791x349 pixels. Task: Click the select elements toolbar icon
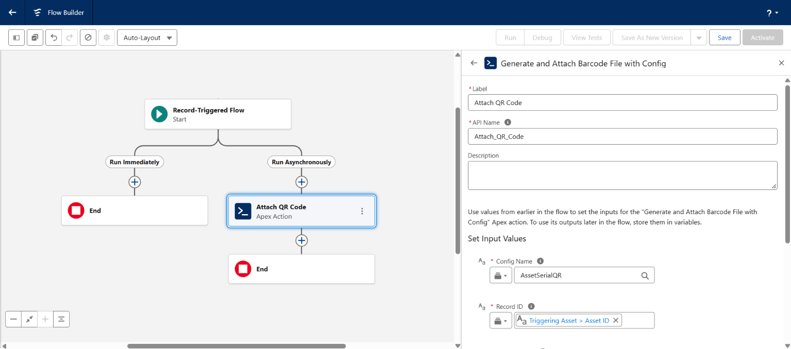[35, 38]
